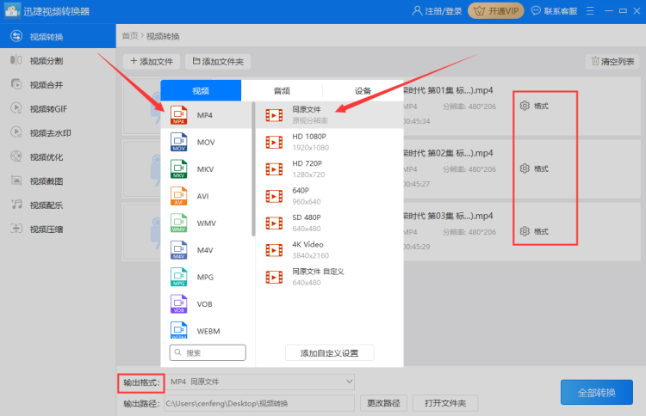Click thumbnail of 第03集 video
Viewport: 646px width, 416px height.
point(142,232)
